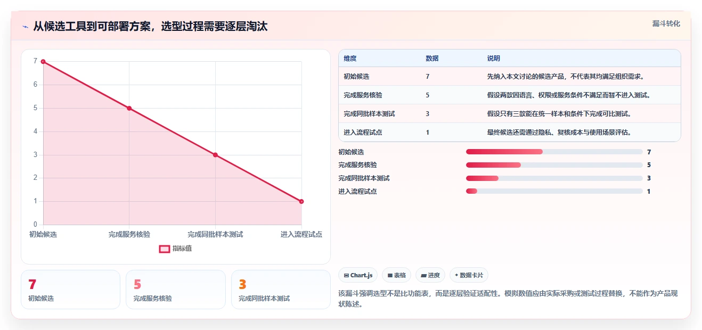Viewport: 702px width, 330px height.
Task: Click the x-axis label 完成同批样本测试
Action: pyautogui.click(x=215, y=234)
